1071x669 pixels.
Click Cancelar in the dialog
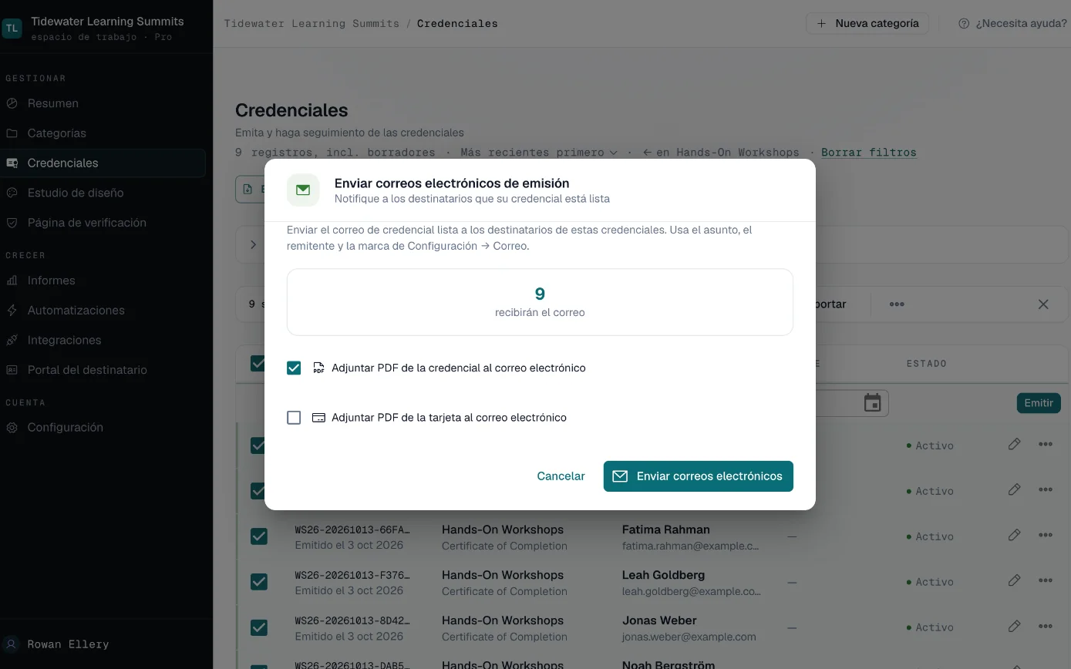(x=561, y=476)
